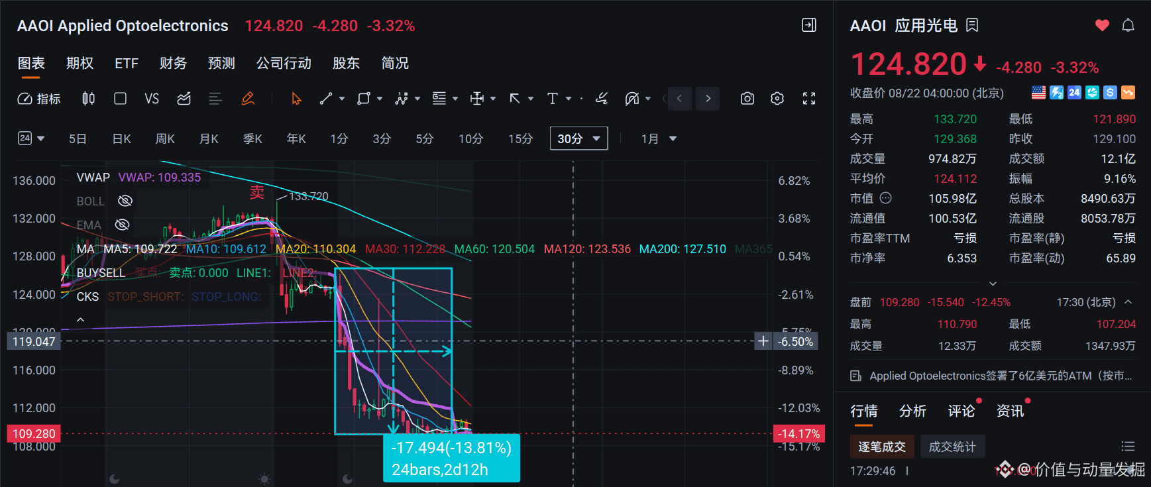Toggle BOLL indicator visibility eye

(x=125, y=201)
